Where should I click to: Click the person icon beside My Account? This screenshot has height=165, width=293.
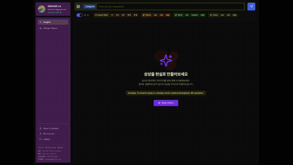point(40,134)
